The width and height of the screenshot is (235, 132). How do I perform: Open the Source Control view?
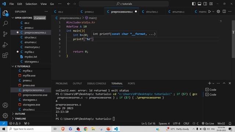pos(5,34)
